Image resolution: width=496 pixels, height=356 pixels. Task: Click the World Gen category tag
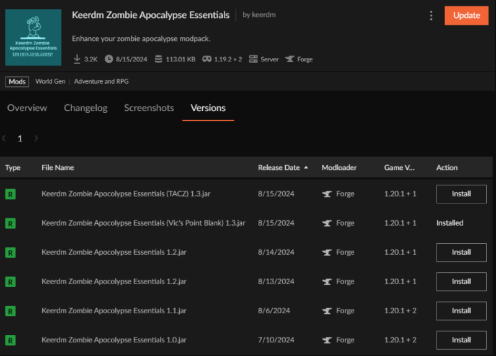click(x=50, y=81)
